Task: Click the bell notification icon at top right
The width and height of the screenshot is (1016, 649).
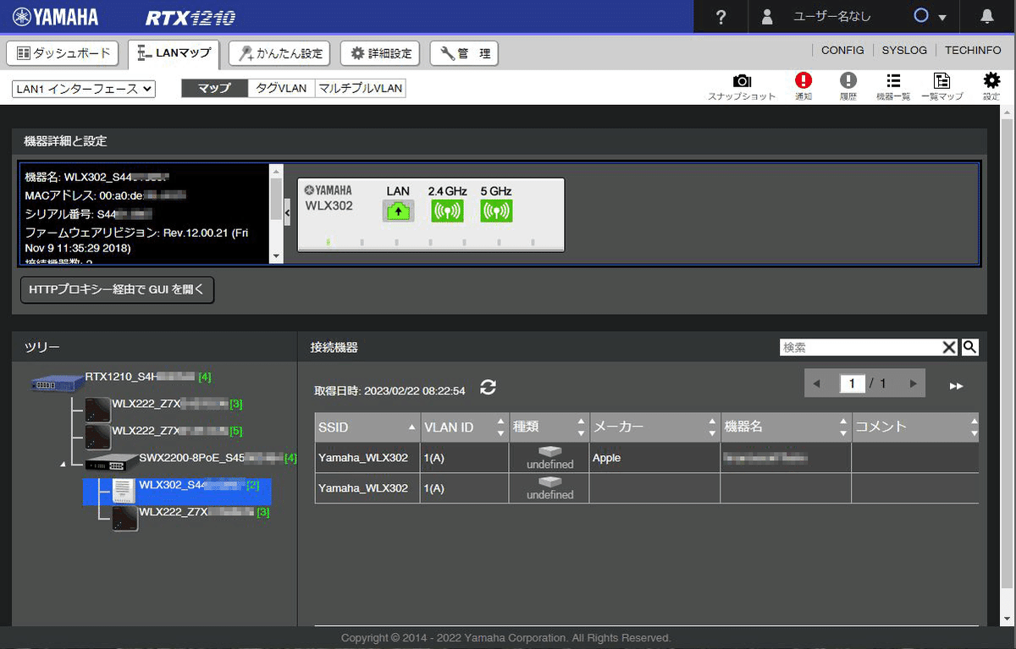Action: (x=987, y=17)
